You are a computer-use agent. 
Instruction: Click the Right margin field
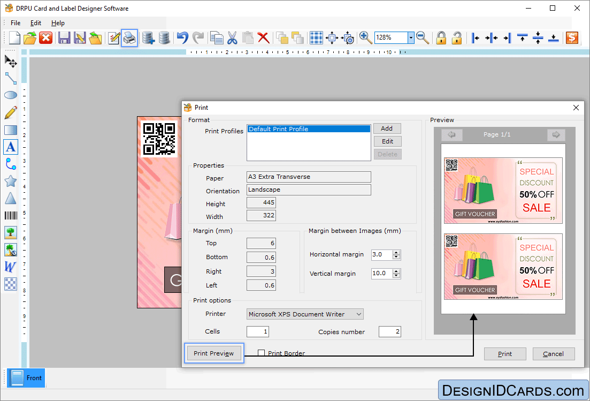pyautogui.click(x=261, y=271)
